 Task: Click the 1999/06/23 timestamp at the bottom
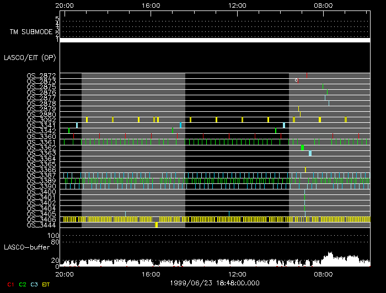pyautogui.click(x=215, y=281)
